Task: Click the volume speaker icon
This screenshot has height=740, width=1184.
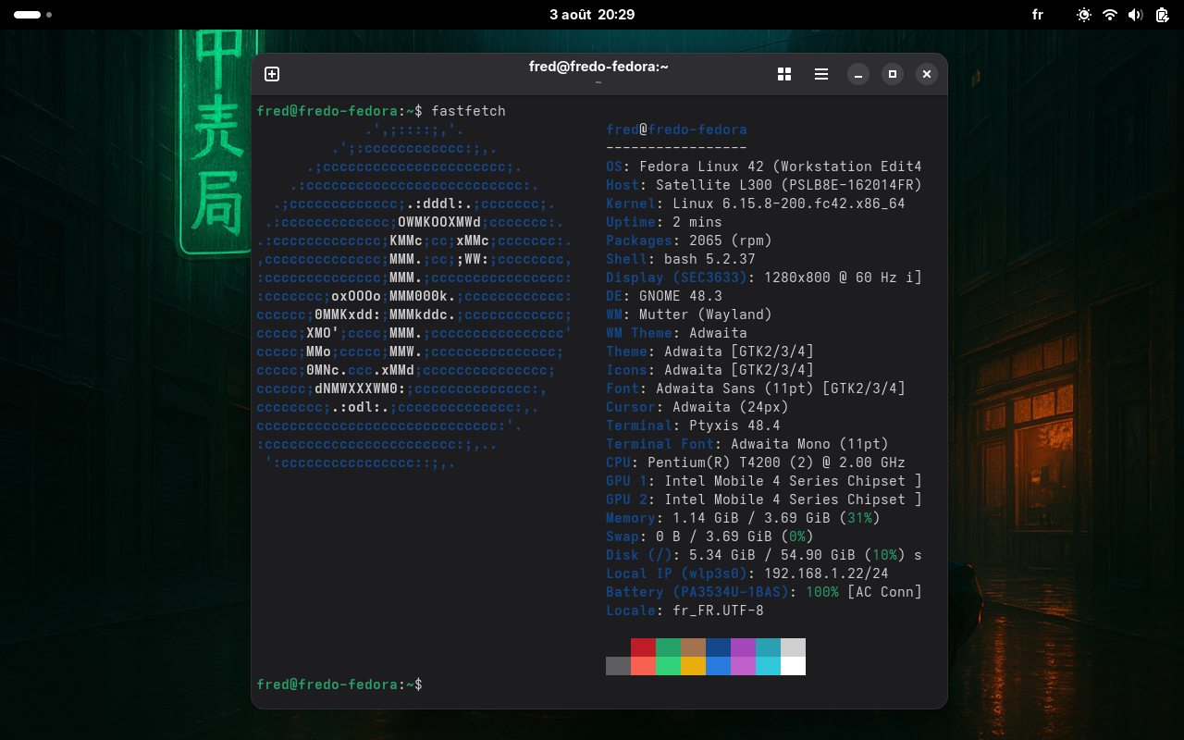Action: (1136, 15)
